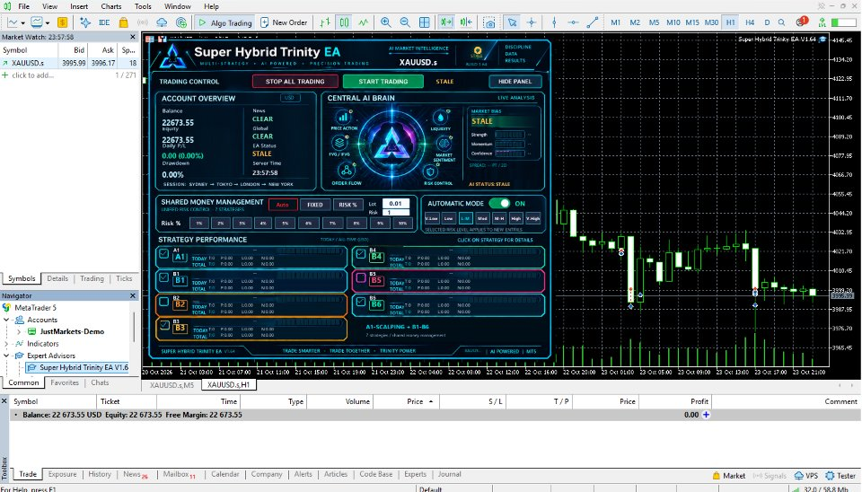The width and height of the screenshot is (862, 492).
Task: Click the HIDE PANEL button
Action: [515, 82]
